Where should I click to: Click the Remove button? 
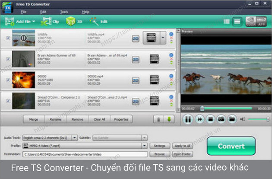[x=77, y=119]
